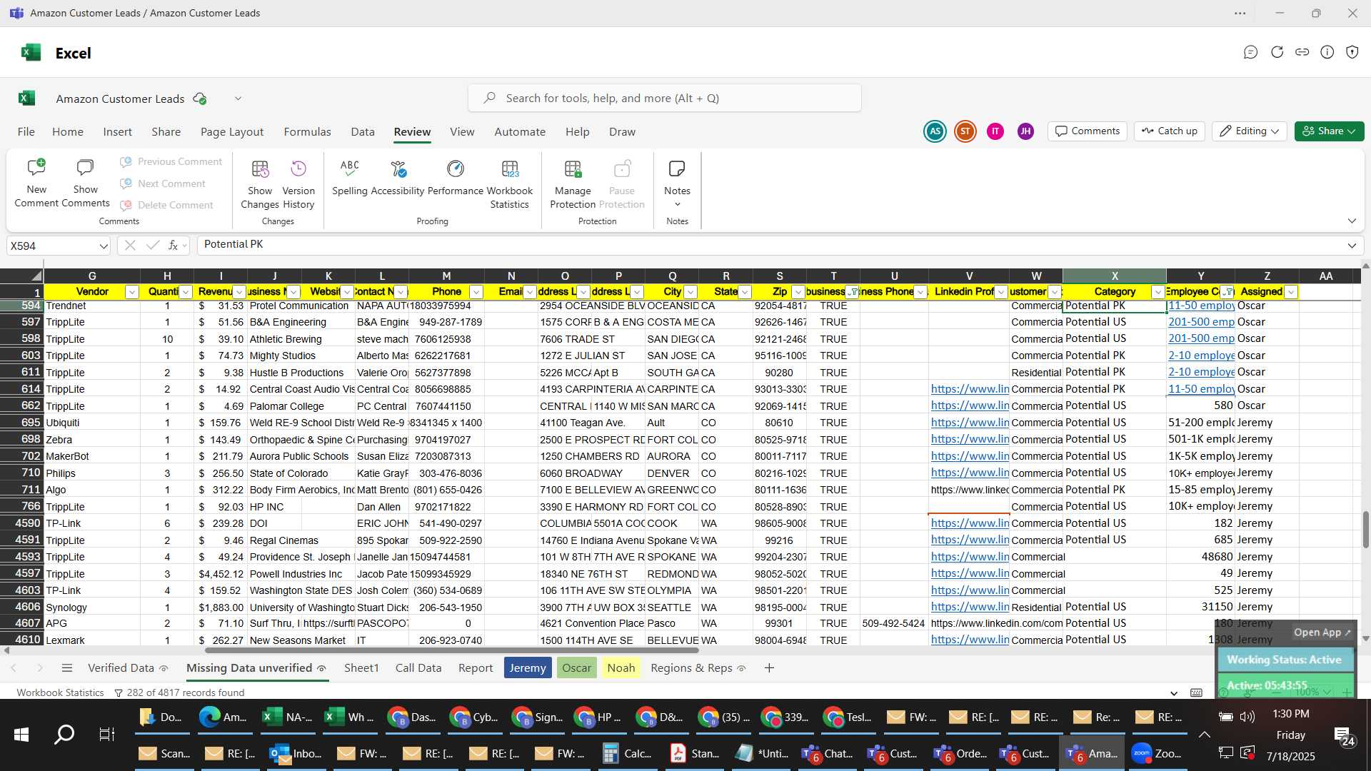Click the green Share button
The image size is (1371, 771).
tap(1329, 131)
